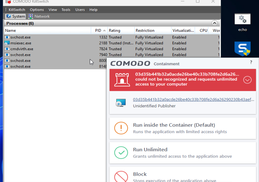259x182 pixels.
Task: Select svchost.exe process with PID 7940
Action: coord(112,55)
